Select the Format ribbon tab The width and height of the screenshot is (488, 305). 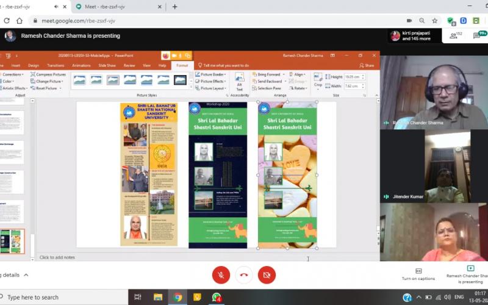(x=182, y=65)
